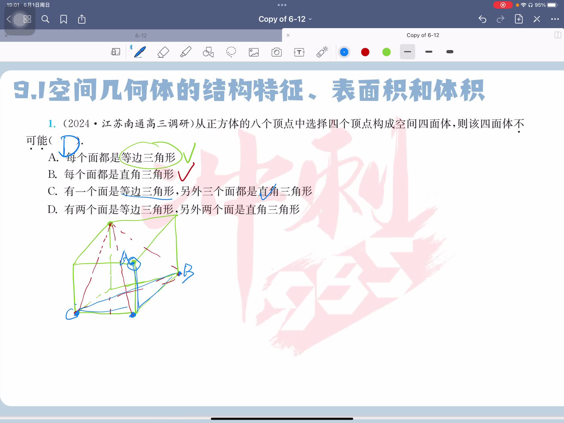
Task: Toggle bookmark for this page
Action: 63,19
